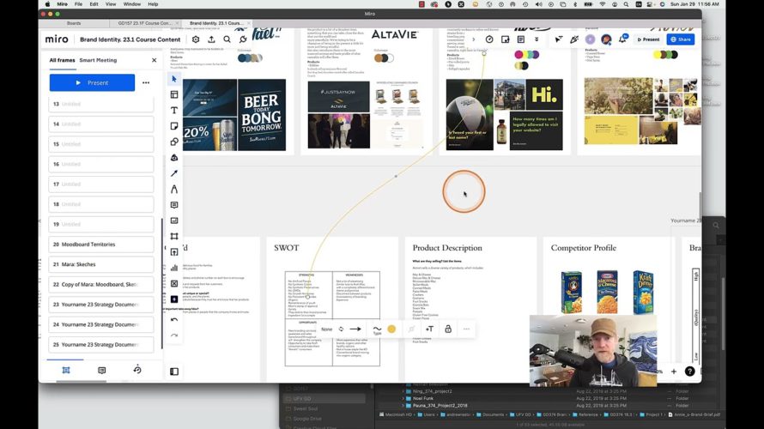Screen dimensions: 764x429
Task: Click the Competitor Profile heading
Action: [584, 248]
